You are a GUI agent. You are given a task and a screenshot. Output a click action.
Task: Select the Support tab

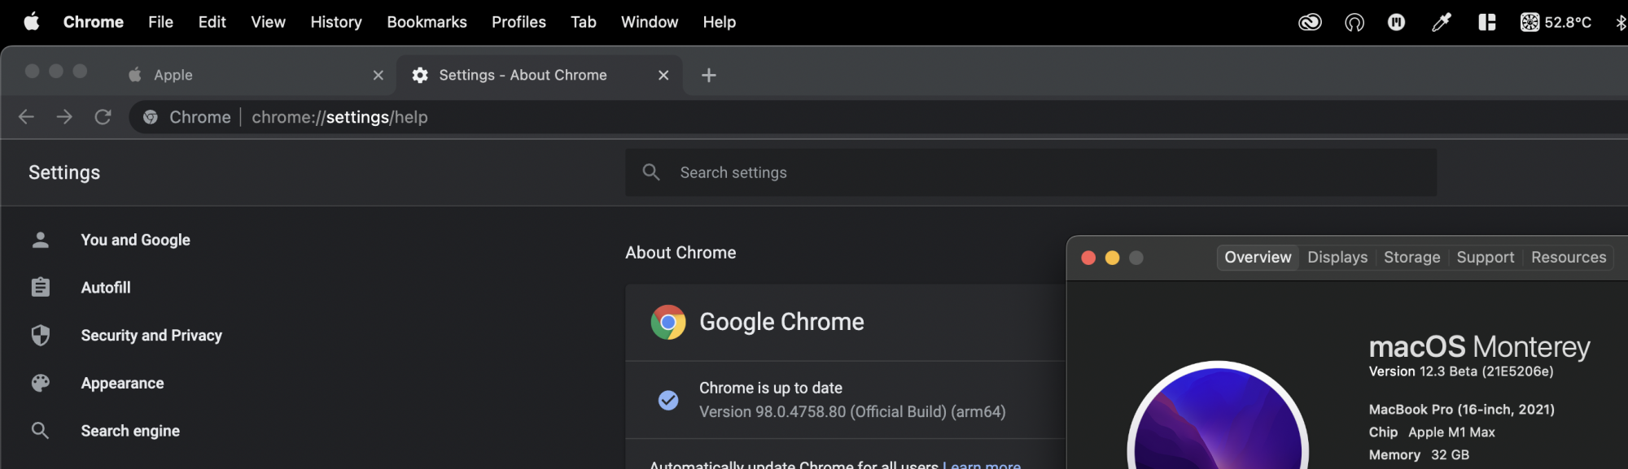(x=1485, y=258)
